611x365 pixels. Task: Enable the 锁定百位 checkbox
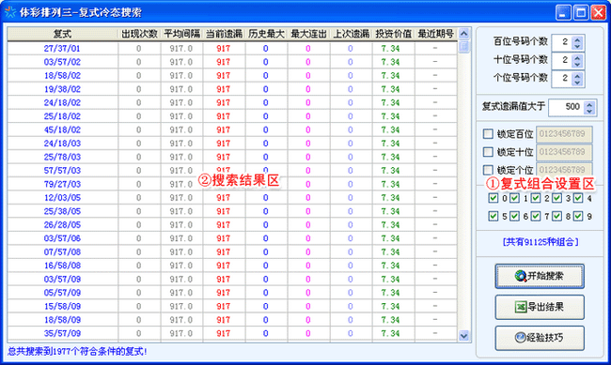point(488,134)
